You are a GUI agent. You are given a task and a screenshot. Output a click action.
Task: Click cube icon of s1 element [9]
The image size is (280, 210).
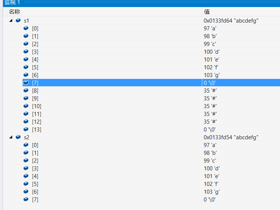coord(26,98)
